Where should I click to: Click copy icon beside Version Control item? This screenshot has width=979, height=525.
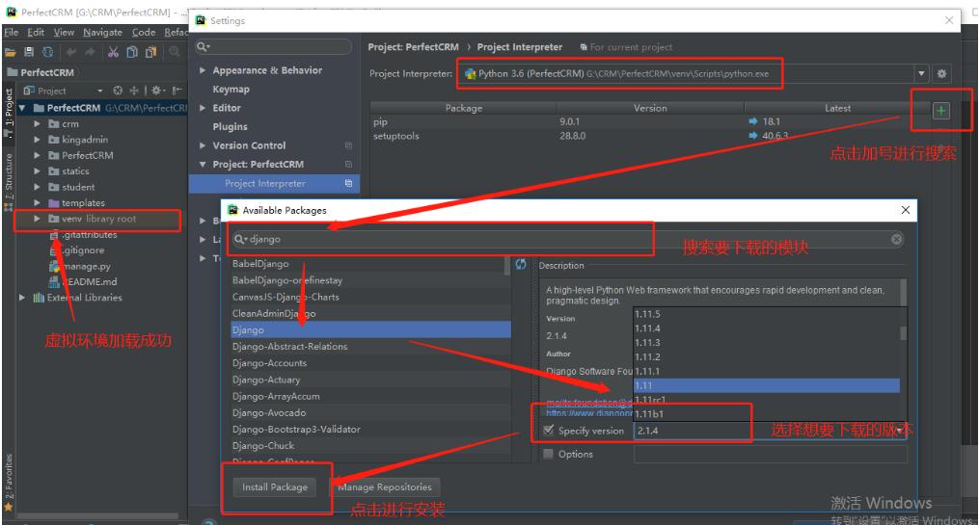pos(348,145)
